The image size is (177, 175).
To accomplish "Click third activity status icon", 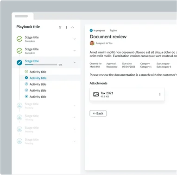I will coord(26,84).
